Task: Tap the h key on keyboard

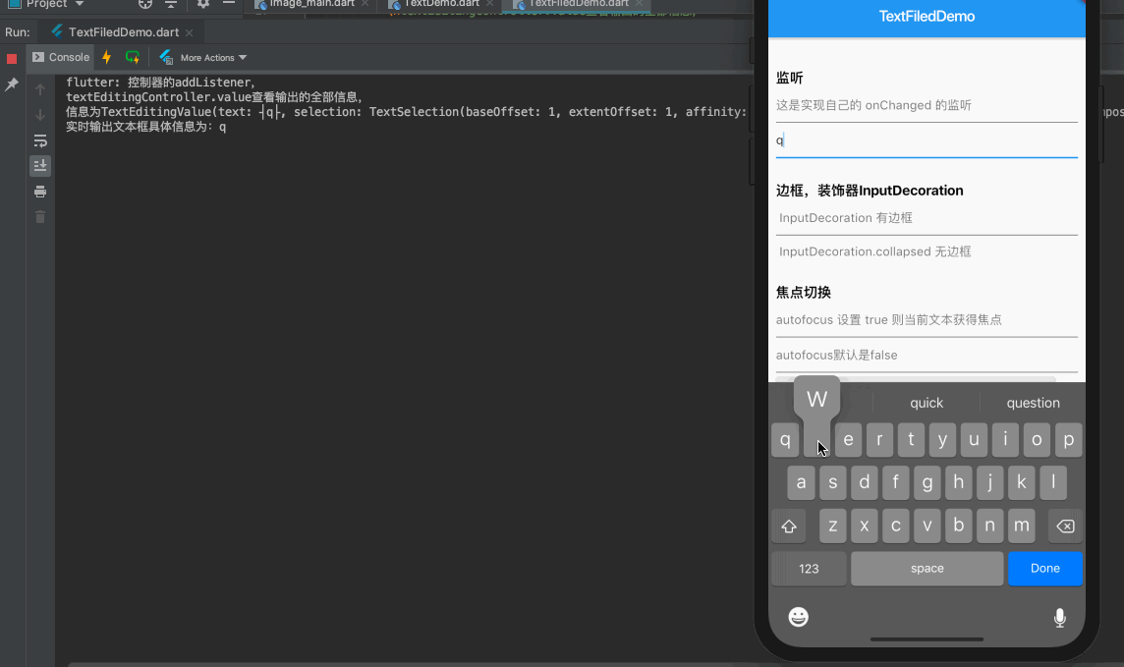Action: tap(958, 483)
